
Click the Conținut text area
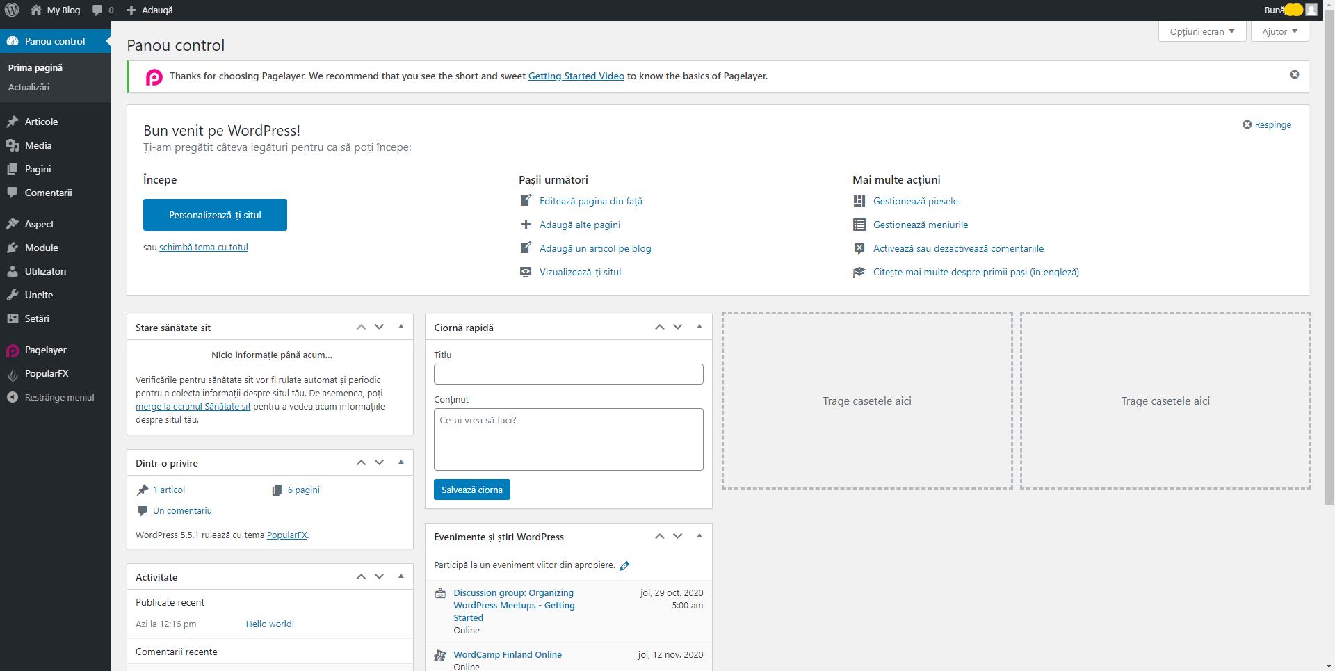click(x=569, y=439)
